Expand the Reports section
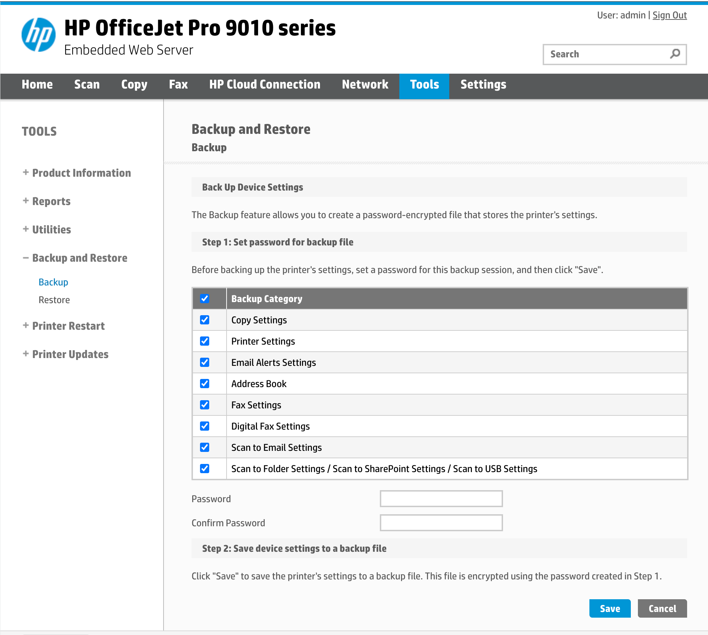This screenshot has height=635, width=708. [x=47, y=201]
